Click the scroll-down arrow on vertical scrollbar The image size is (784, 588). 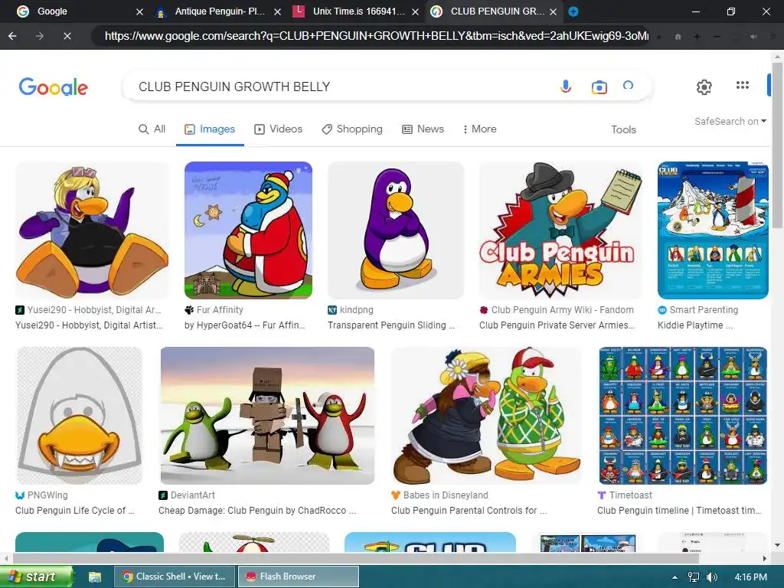tap(778, 545)
